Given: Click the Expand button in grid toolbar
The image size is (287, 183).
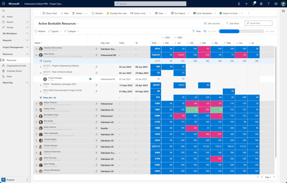Looking at the screenshot, I should click(54, 31).
